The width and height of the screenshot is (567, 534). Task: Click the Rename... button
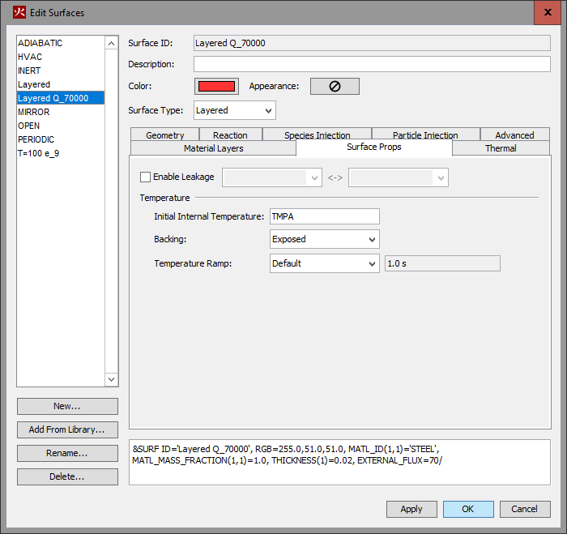(x=67, y=453)
